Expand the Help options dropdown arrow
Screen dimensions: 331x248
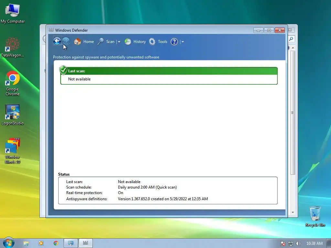coord(183,42)
